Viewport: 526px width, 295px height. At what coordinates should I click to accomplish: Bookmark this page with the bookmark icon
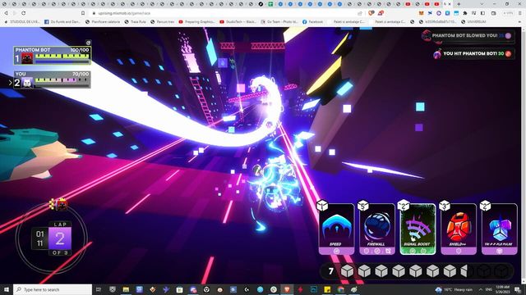[83, 13]
